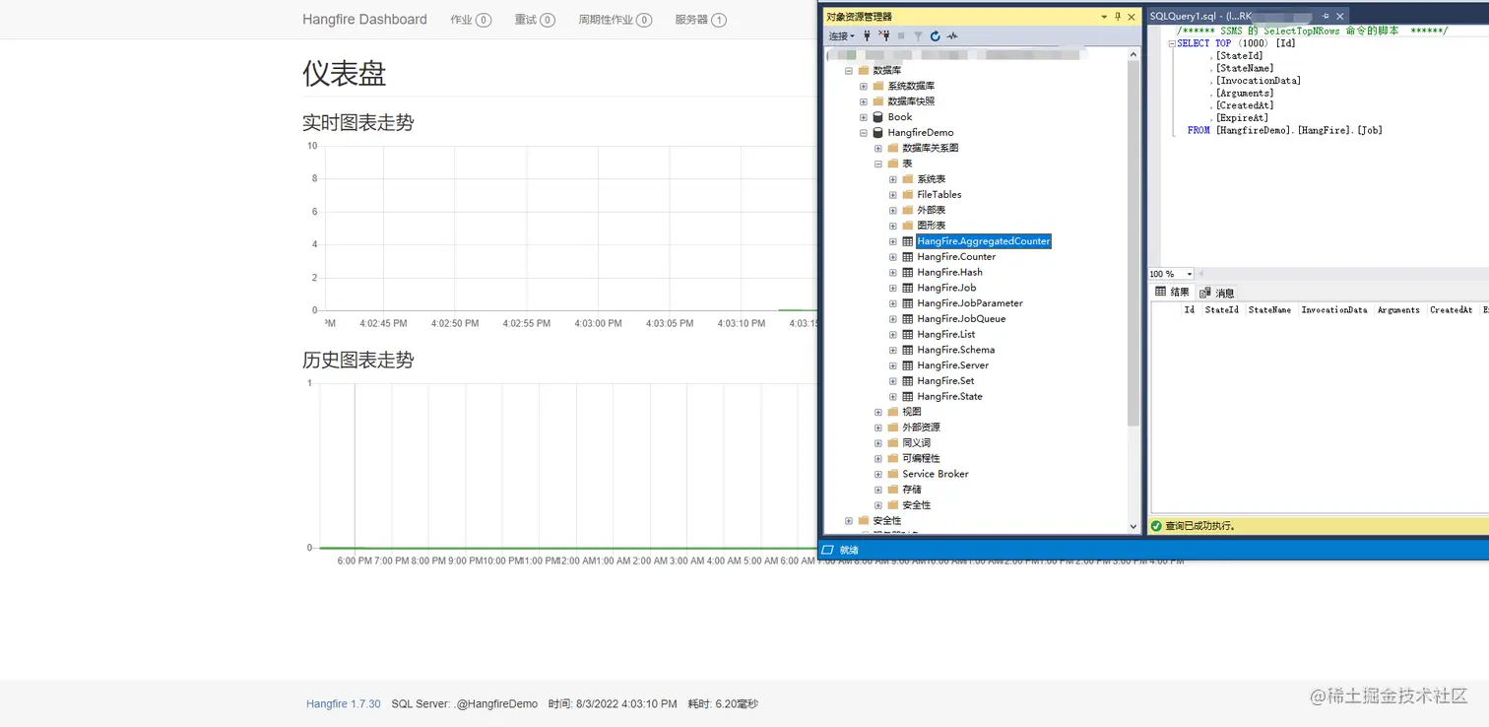1489x727 pixels.
Task: Click the StateName column header in results grid
Action: coord(1269,310)
